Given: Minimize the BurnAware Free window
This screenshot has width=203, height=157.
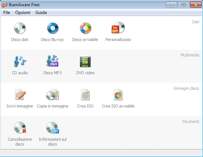Looking at the screenshot, I should (171, 5).
